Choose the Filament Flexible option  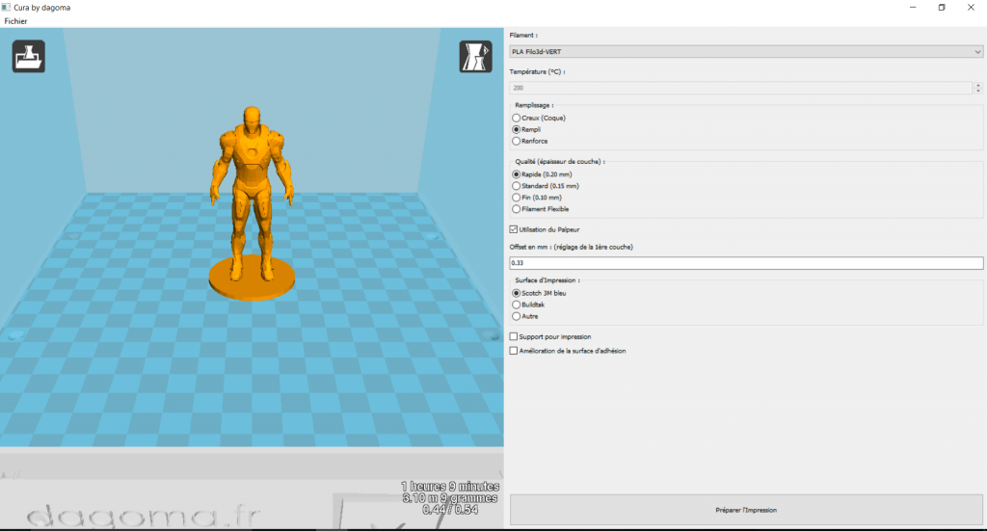coord(517,209)
